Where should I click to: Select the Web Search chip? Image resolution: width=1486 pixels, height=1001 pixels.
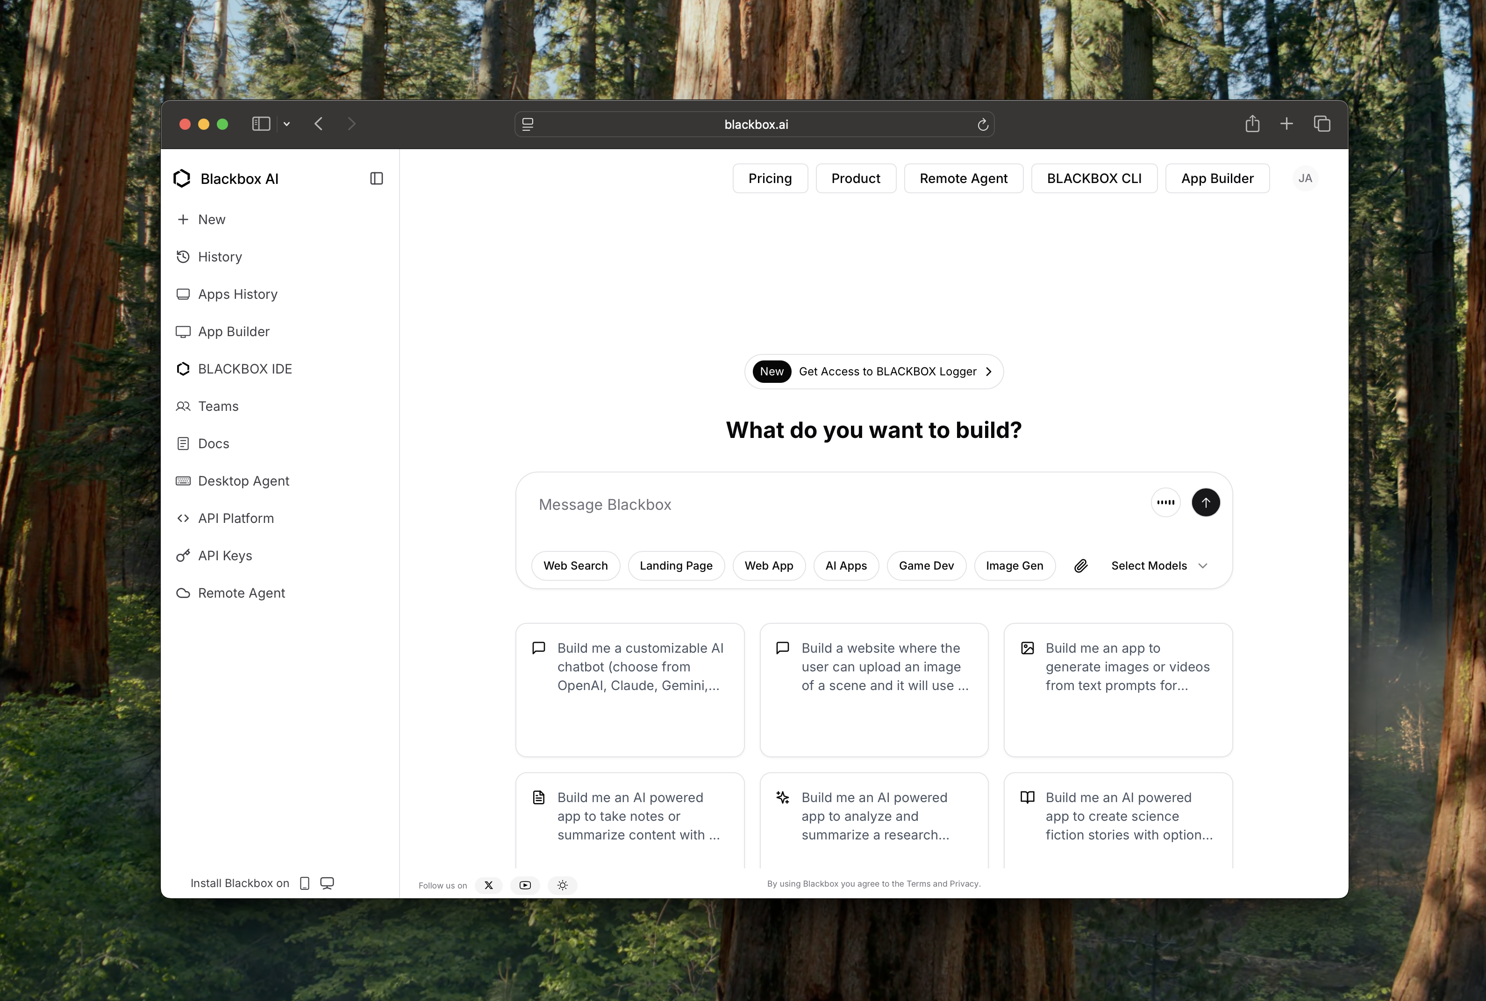(x=575, y=565)
